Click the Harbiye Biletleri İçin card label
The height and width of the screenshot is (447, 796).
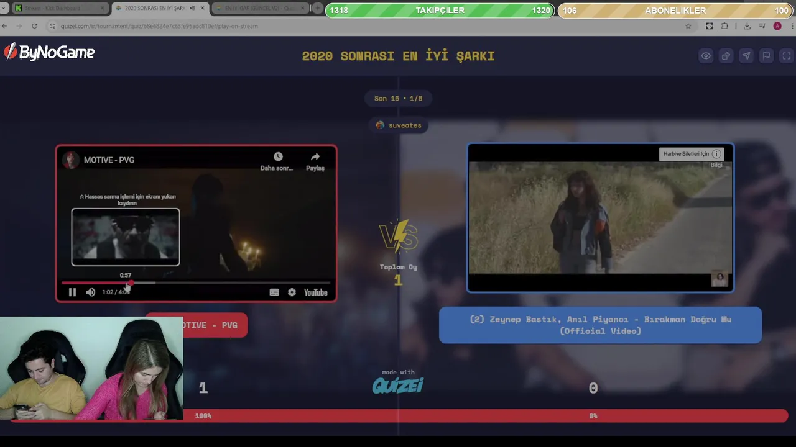[686, 154]
